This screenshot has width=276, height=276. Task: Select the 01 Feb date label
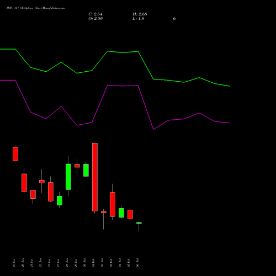[94, 263]
